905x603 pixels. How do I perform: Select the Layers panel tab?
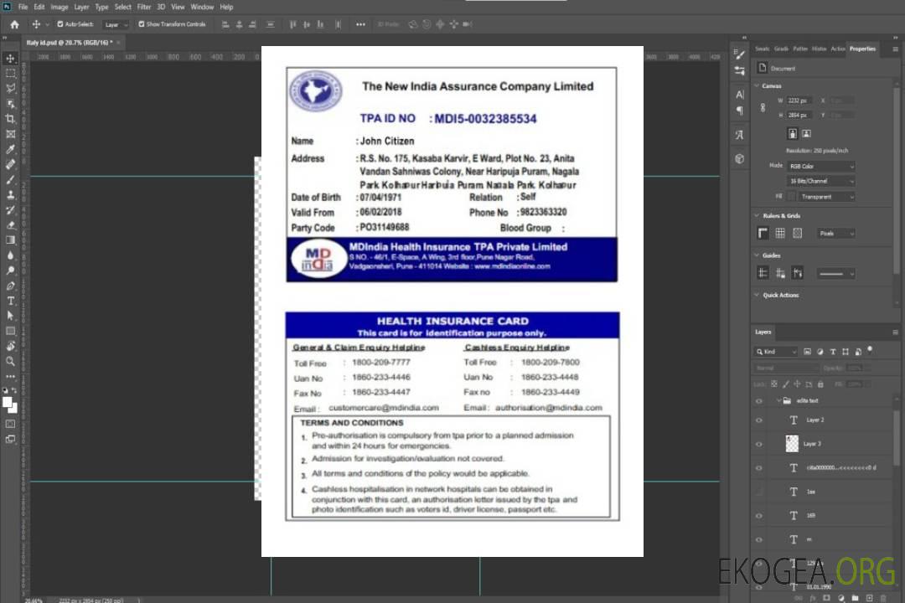[x=763, y=332]
